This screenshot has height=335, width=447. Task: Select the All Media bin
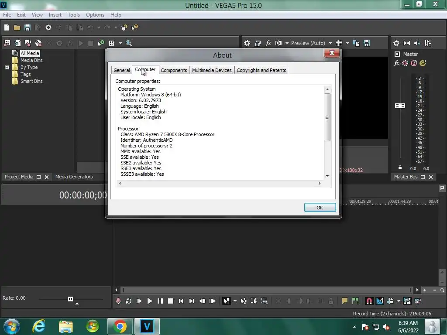point(30,53)
